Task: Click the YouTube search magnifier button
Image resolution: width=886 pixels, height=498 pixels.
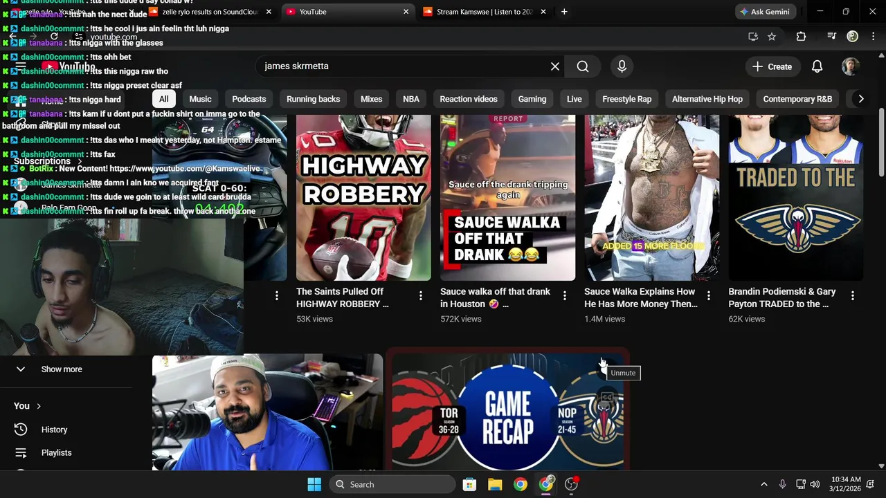Action: 583,66
